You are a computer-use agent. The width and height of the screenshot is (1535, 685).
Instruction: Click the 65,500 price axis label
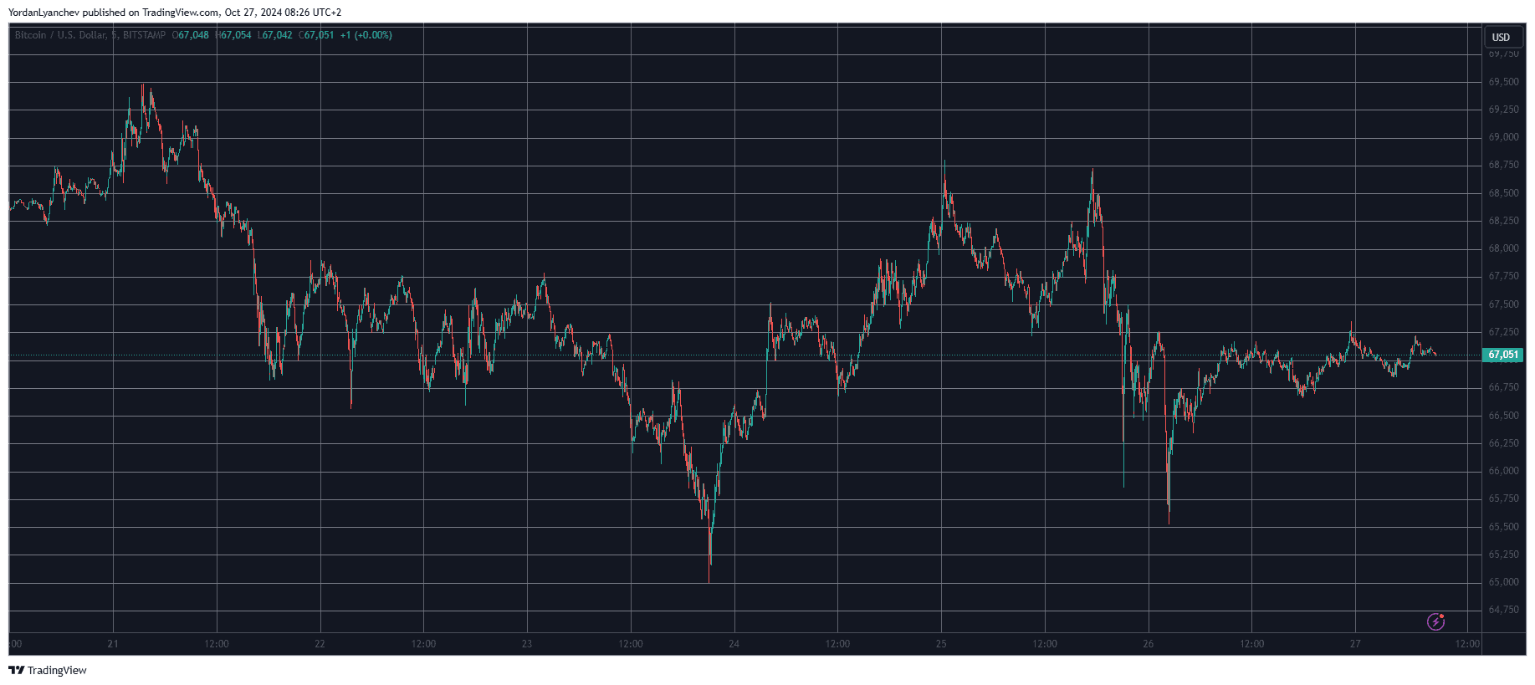(1503, 527)
